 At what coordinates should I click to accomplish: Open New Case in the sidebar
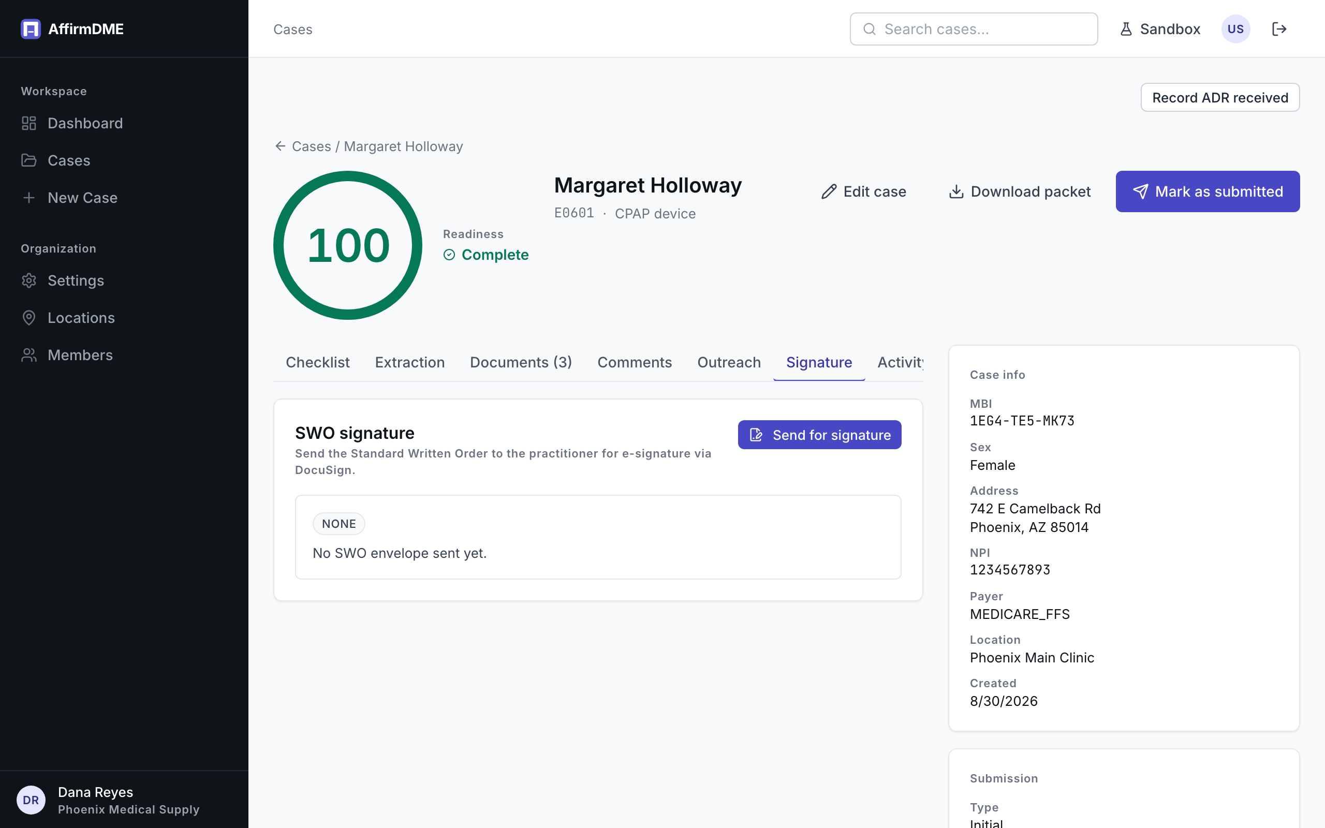(x=83, y=198)
